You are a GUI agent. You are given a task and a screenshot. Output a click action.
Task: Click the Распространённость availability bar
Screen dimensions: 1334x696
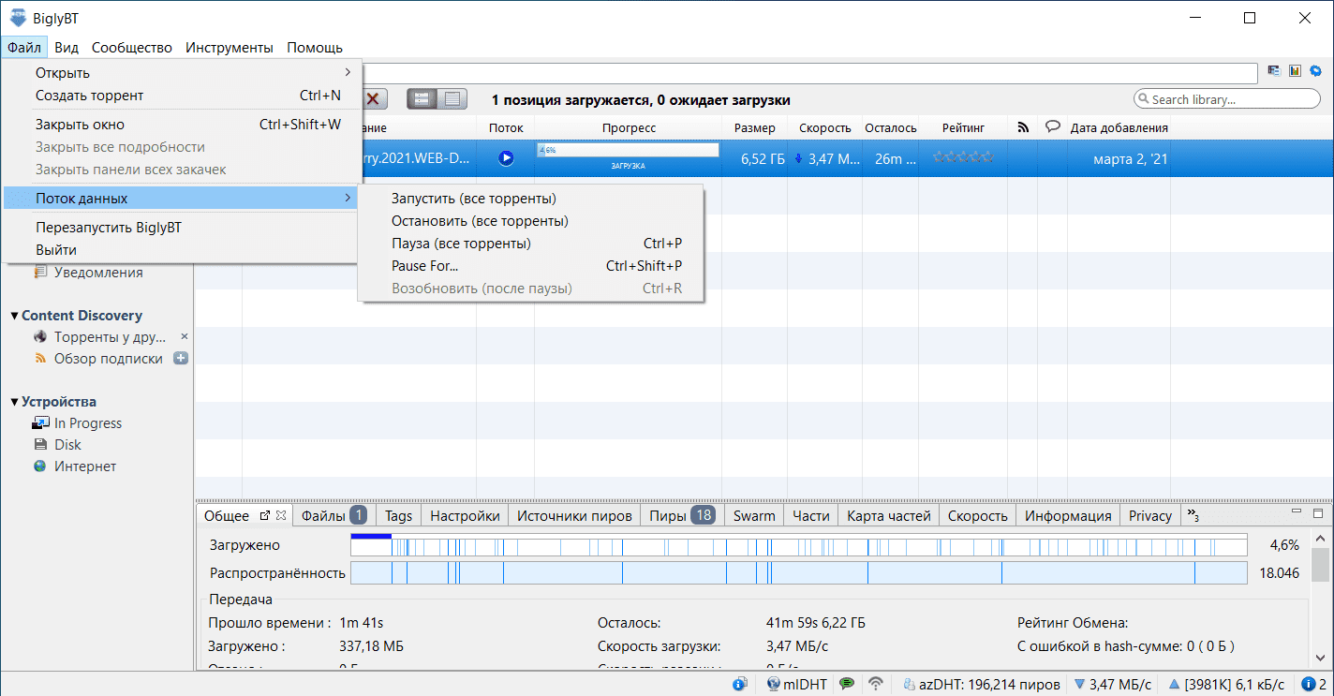pos(798,573)
